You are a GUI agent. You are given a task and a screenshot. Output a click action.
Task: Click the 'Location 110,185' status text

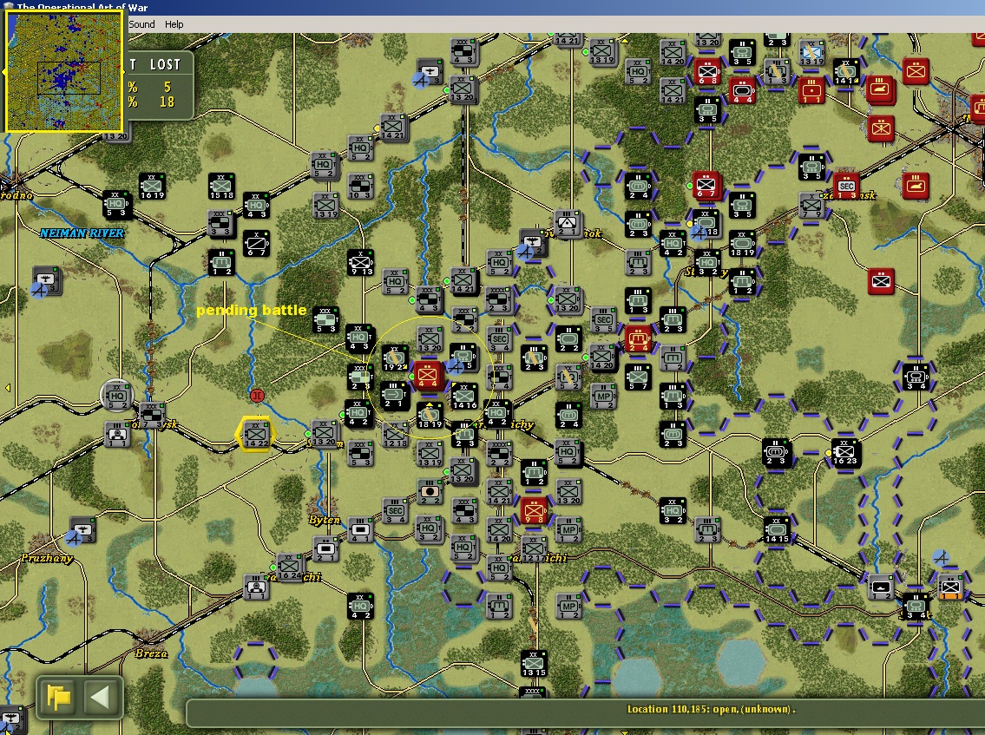point(711,709)
